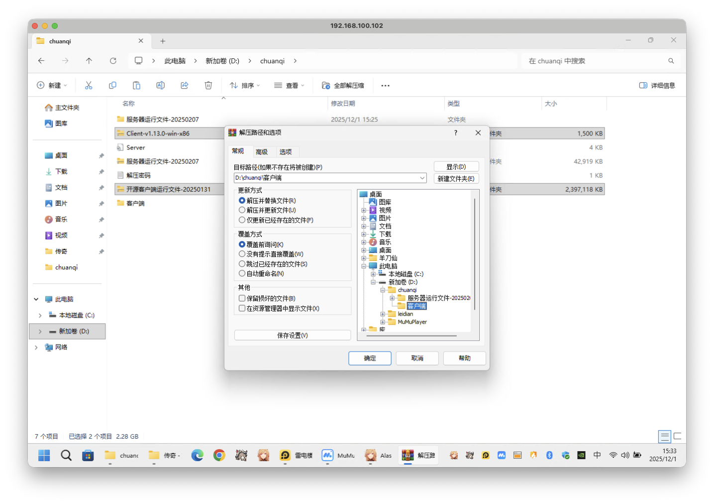Screen dimensions: 714x504
Task: Select the Cut icon in the toolbar
Action: (89, 85)
